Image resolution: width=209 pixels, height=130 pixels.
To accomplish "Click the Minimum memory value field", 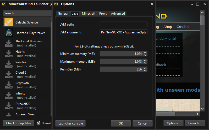I will click(122, 54).
